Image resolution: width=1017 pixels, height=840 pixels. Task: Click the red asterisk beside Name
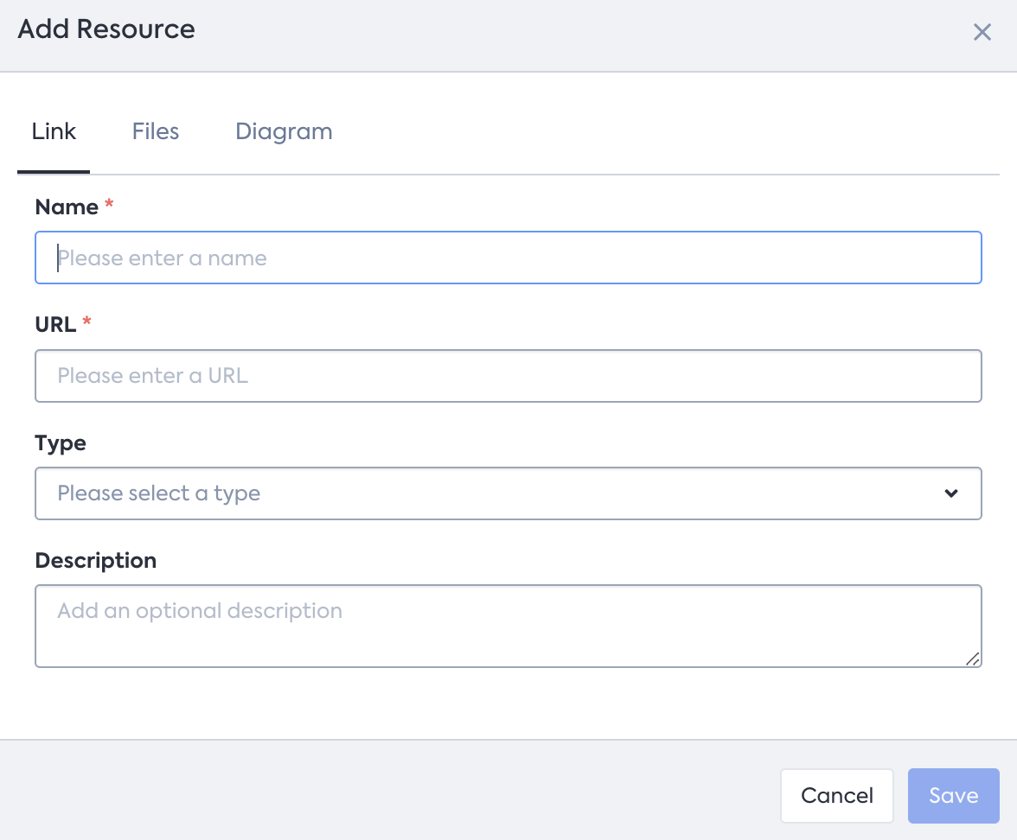click(109, 207)
